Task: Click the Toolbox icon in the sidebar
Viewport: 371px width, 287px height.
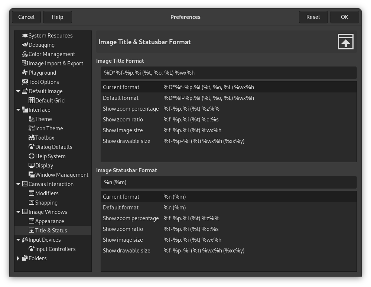Action: pos(32,137)
